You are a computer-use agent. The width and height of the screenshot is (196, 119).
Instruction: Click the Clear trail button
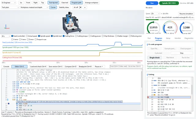click(65, 3)
